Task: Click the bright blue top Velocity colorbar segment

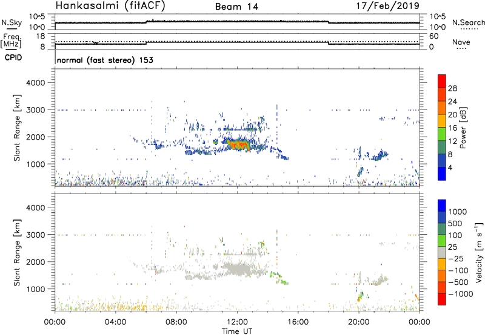Action: (x=442, y=206)
